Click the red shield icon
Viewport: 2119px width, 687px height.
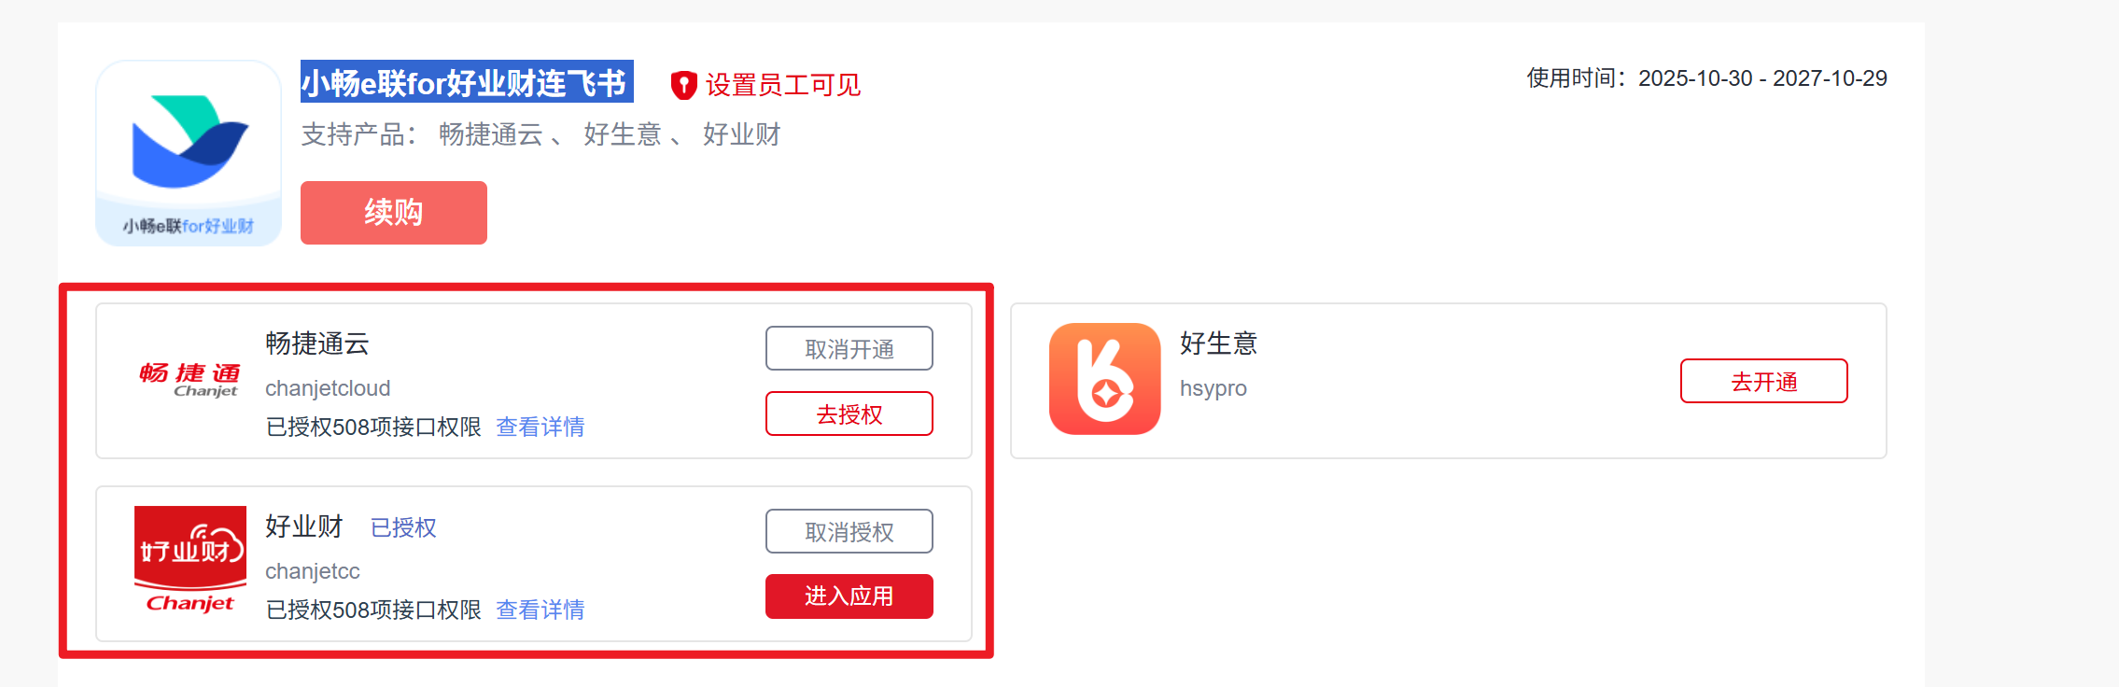pyautogui.click(x=683, y=85)
